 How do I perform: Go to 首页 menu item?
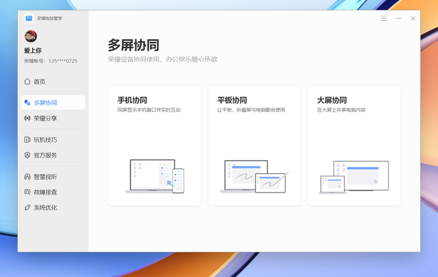click(40, 82)
